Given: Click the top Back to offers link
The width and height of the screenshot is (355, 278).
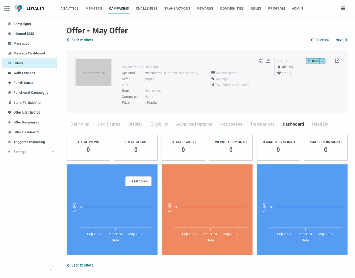Looking at the screenshot, I should click(x=80, y=40).
